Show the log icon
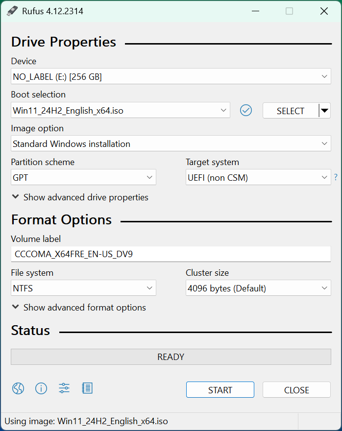Image resolution: width=342 pixels, height=431 pixels. coord(87,388)
